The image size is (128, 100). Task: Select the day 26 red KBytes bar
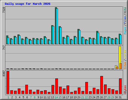coord(101,85)
